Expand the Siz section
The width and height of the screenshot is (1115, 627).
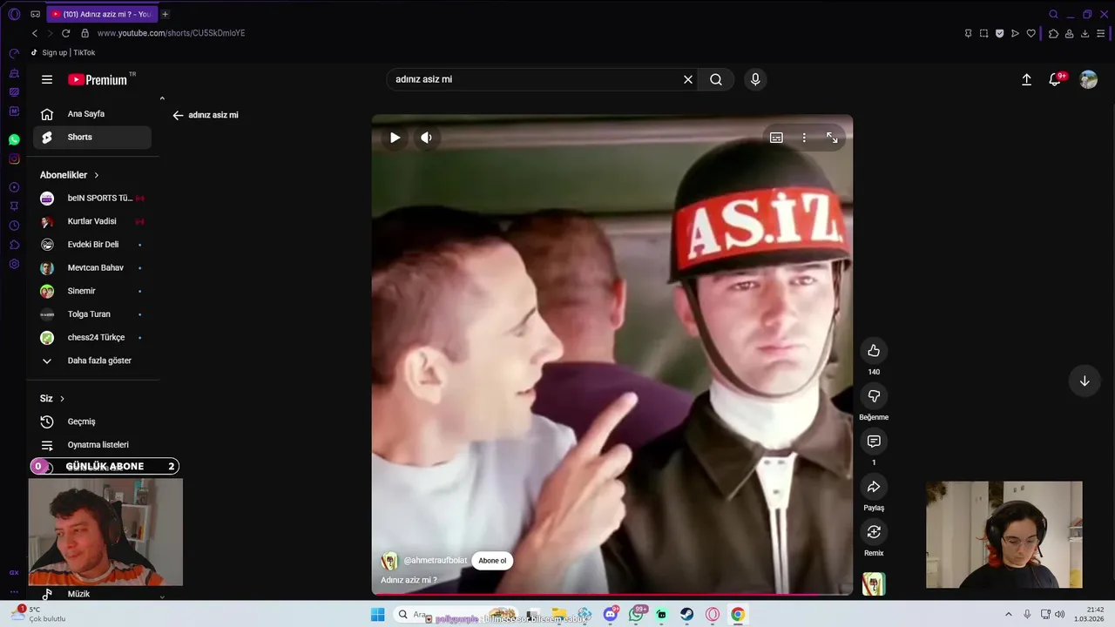pos(52,398)
